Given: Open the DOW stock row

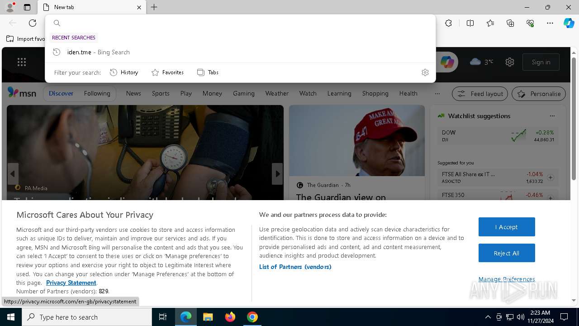Looking at the screenshot, I should pos(498,136).
